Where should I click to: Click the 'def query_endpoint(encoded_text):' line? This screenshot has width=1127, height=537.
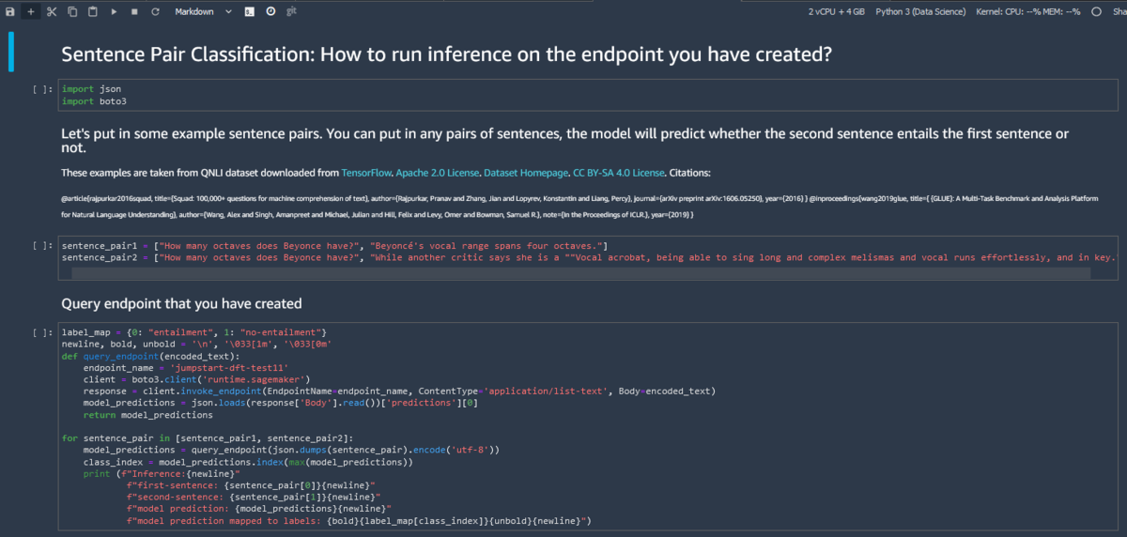pos(150,357)
